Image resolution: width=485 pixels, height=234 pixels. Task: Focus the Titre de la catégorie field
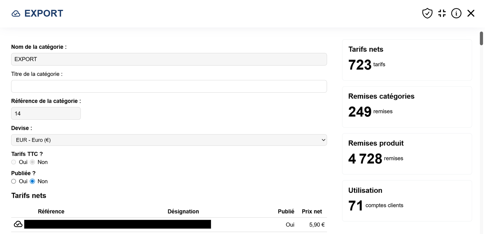(169, 86)
